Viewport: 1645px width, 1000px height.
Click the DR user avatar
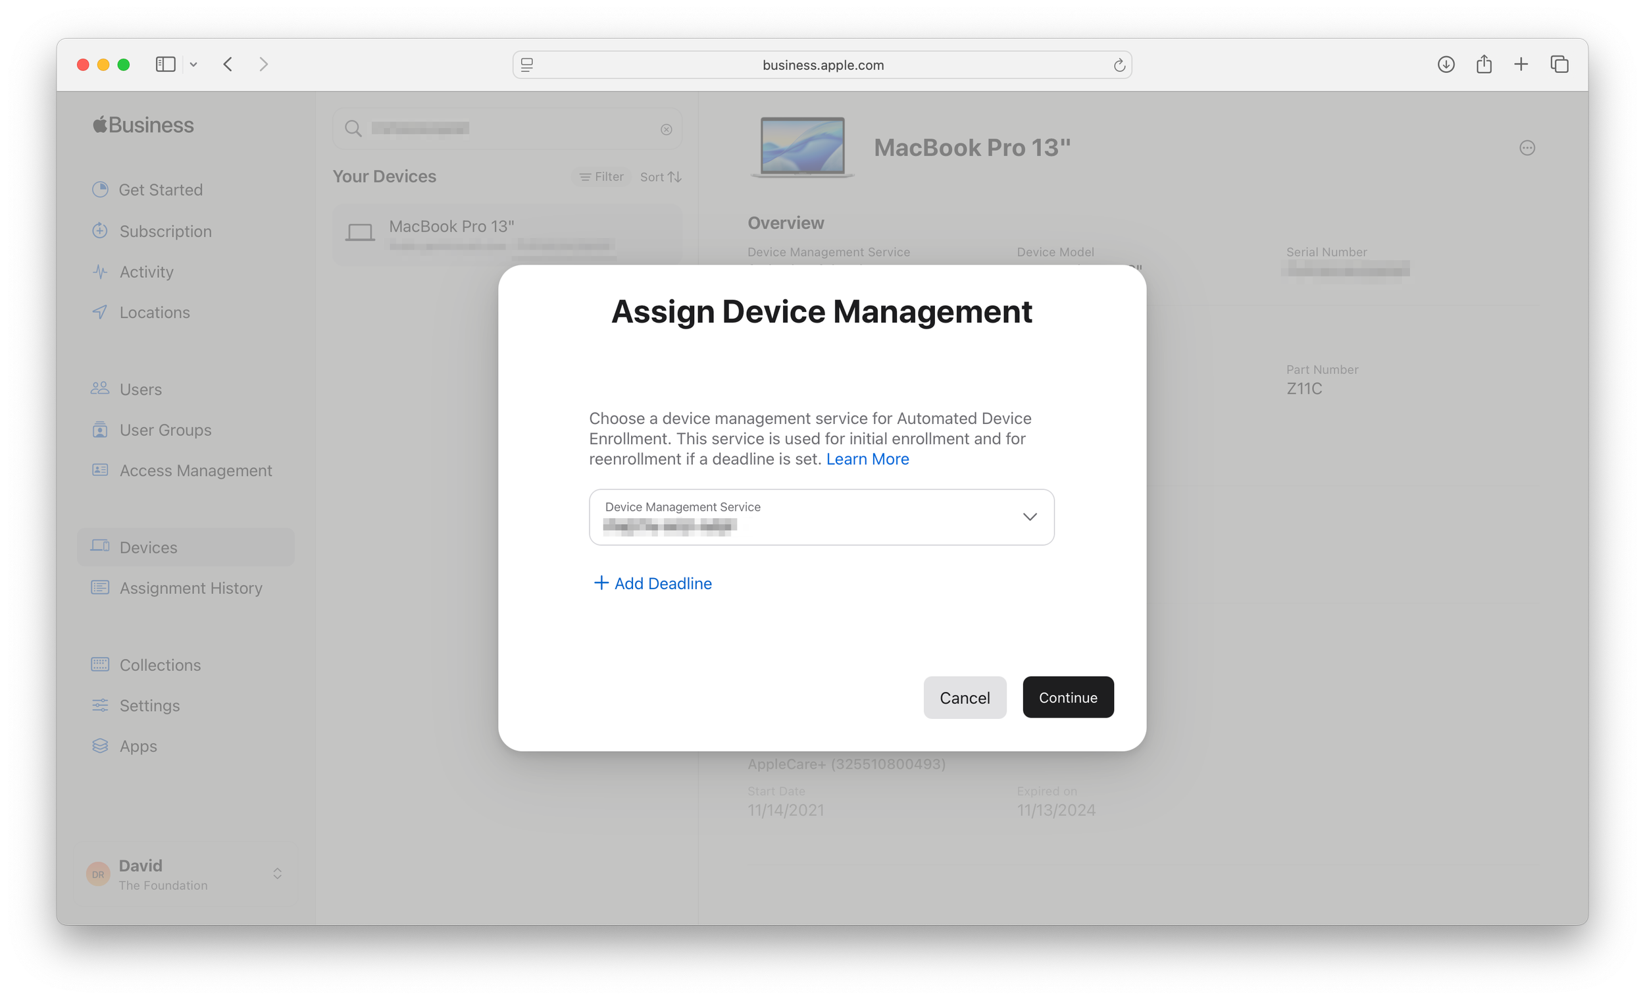[98, 874]
